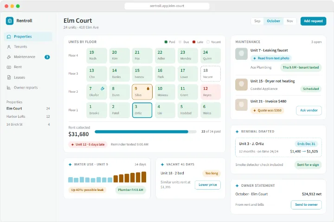The width and height of the screenshot is (334, 222).
Task: Select Elm Court in the properties list
Action: [28, 108]
